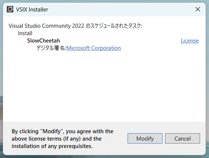Click the VSIX Installer title bar icon
The height and width of the screenshot is (158, 209).
[x=10, y=9]
